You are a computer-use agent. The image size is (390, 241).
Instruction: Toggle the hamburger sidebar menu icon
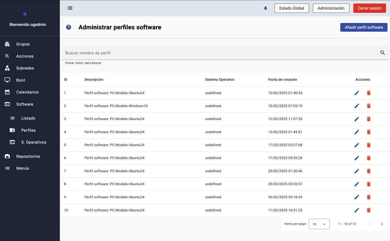tap(70, 8)
